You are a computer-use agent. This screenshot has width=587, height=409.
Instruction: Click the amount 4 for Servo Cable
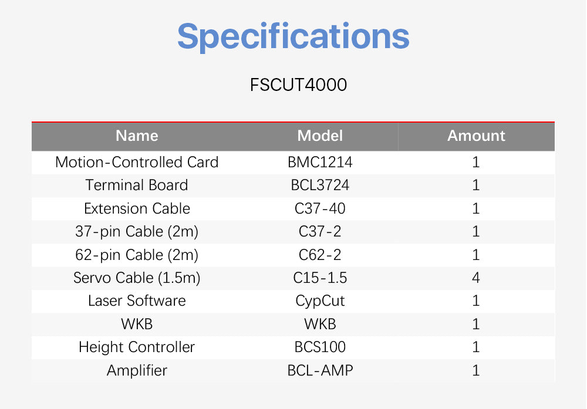pyautogui.click(x=476, y=278)
